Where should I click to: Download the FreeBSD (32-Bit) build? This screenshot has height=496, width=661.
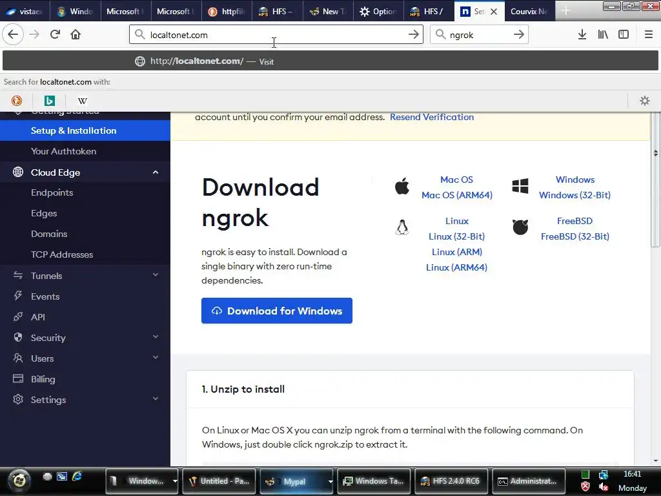coord(575,236)
